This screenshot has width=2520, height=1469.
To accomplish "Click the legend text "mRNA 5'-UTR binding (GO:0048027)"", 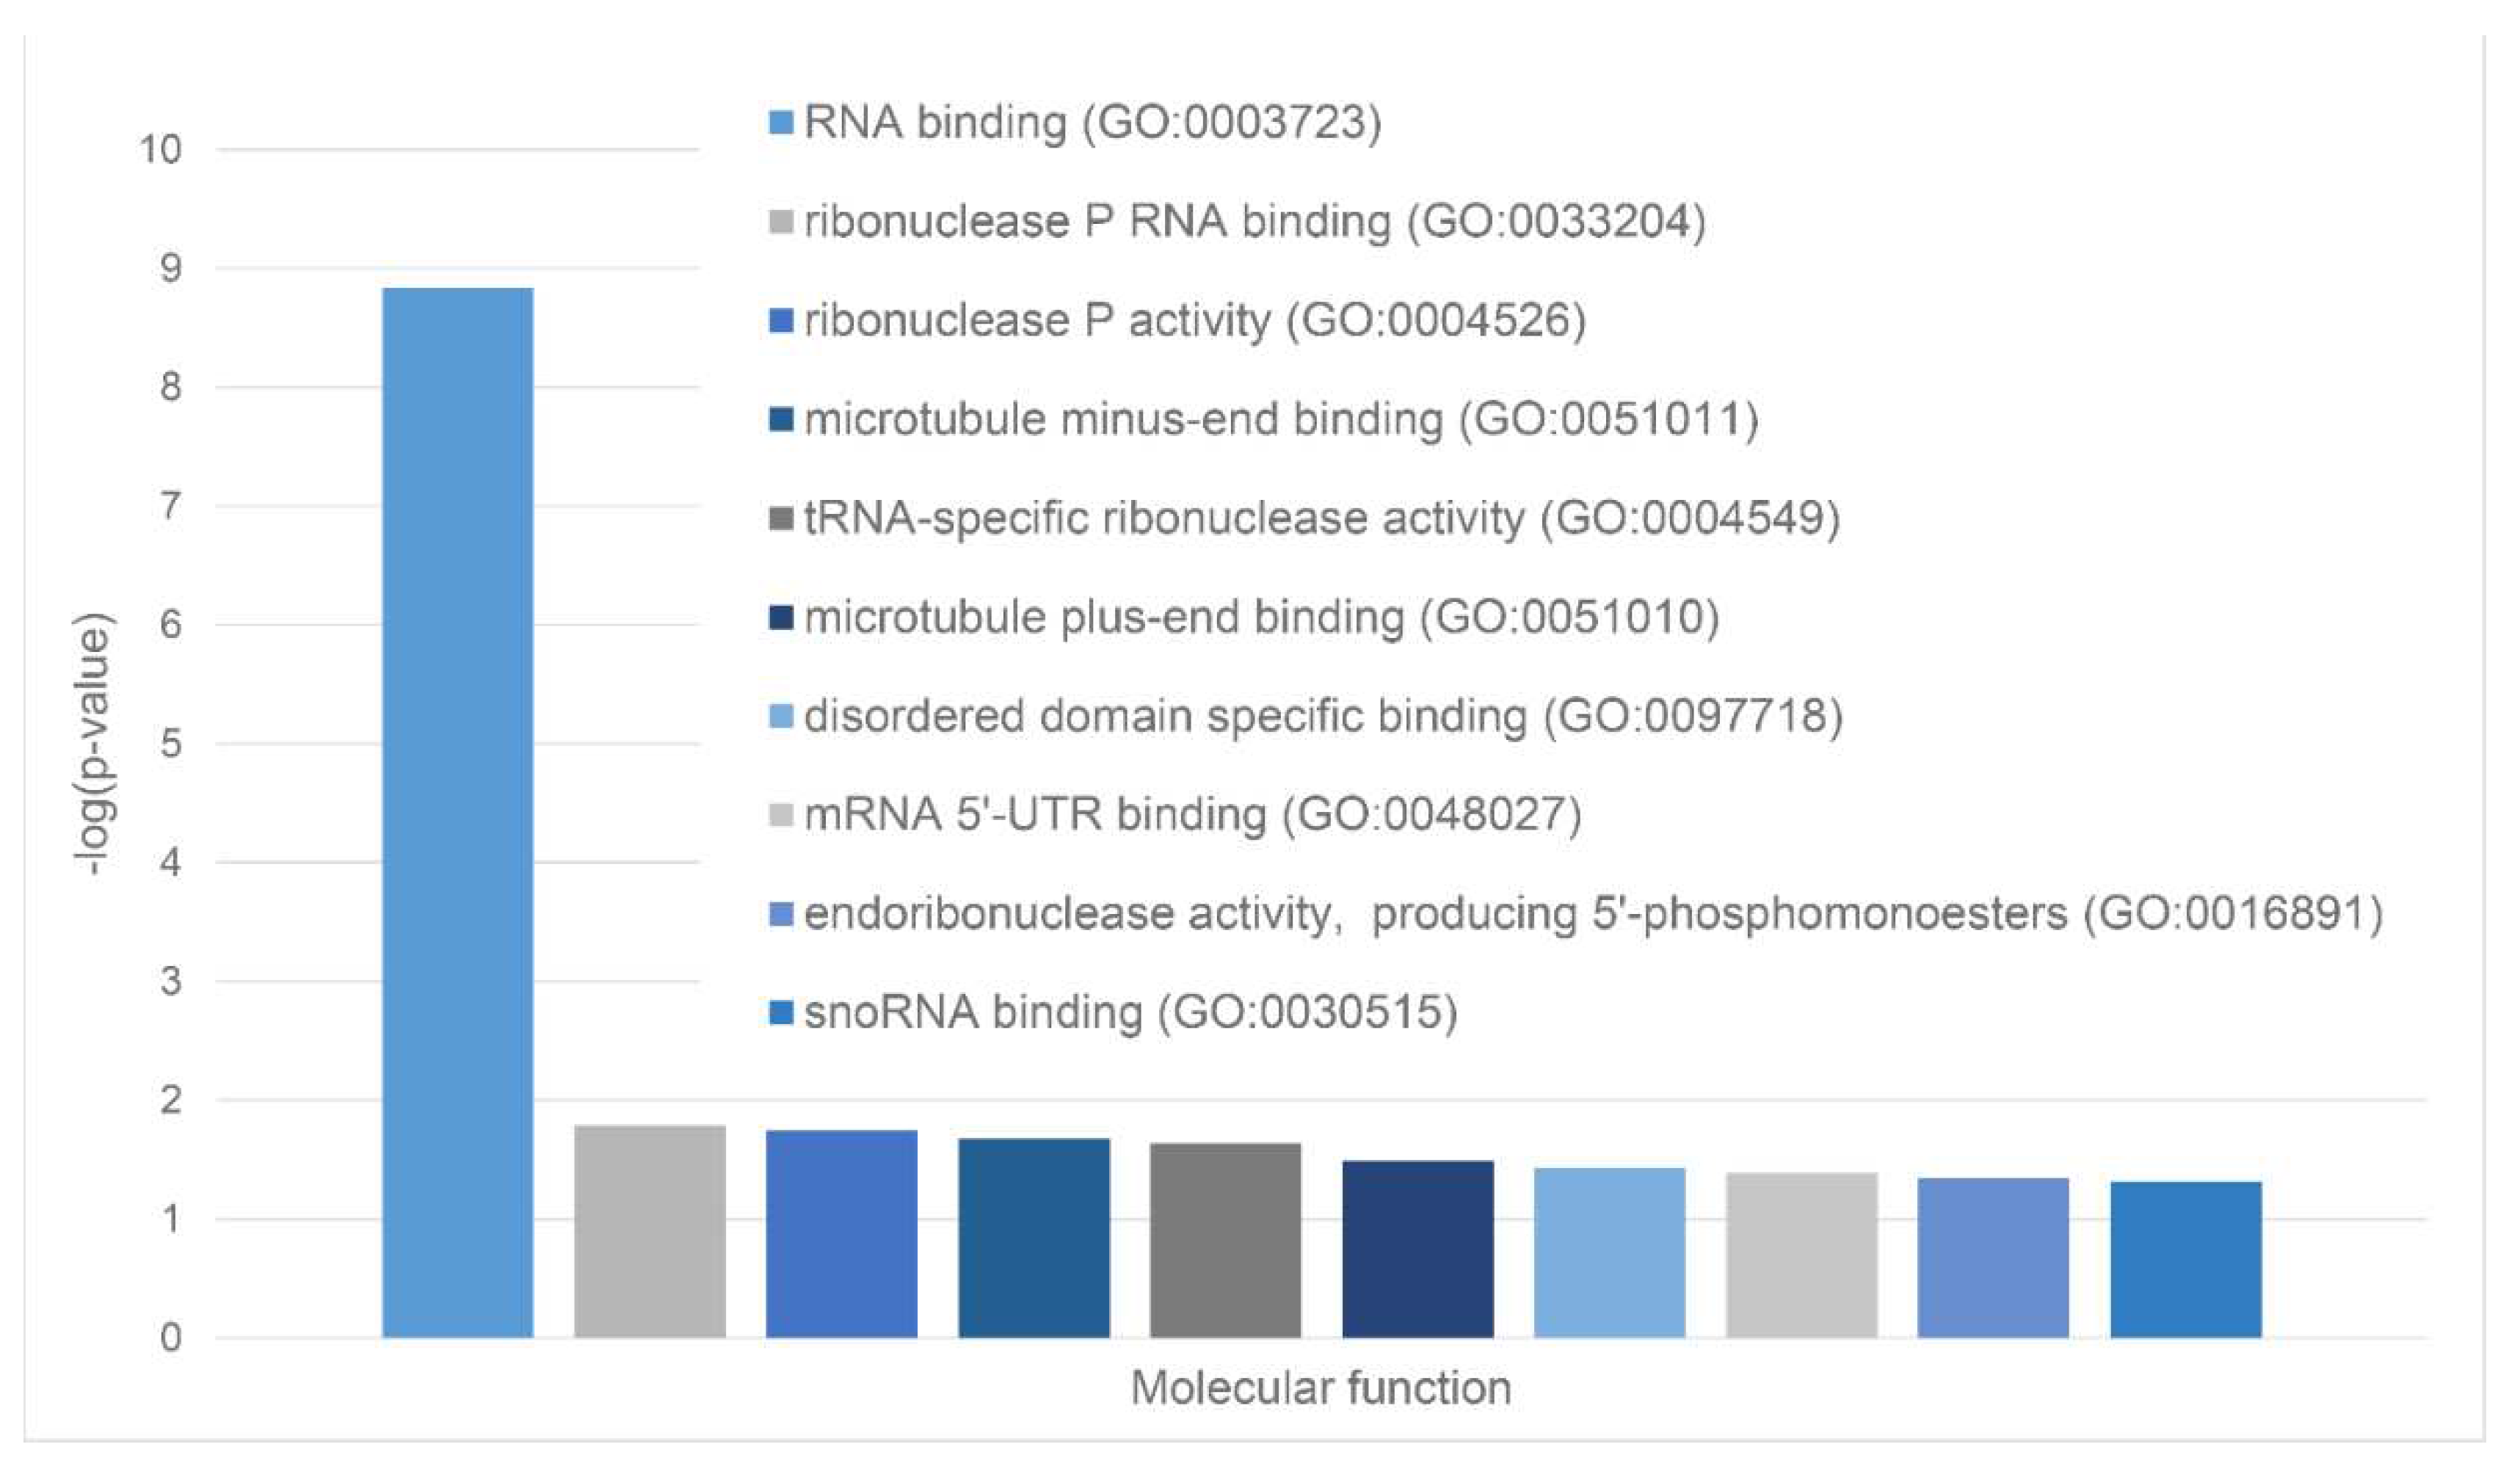I will pyautogui.click(x=1192, y=815).
